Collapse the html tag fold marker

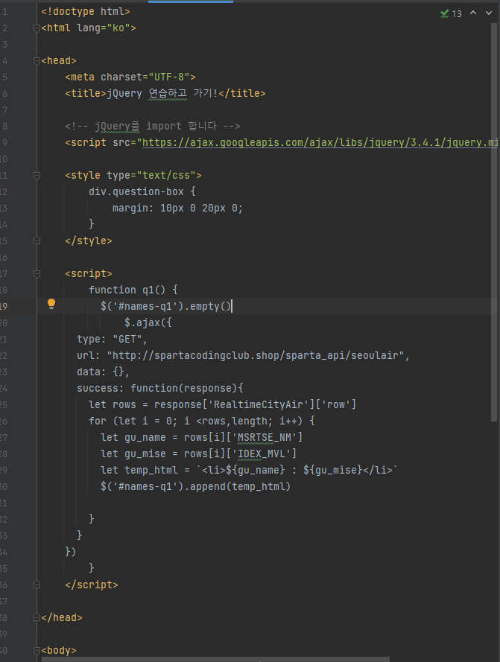pos(37,28)
